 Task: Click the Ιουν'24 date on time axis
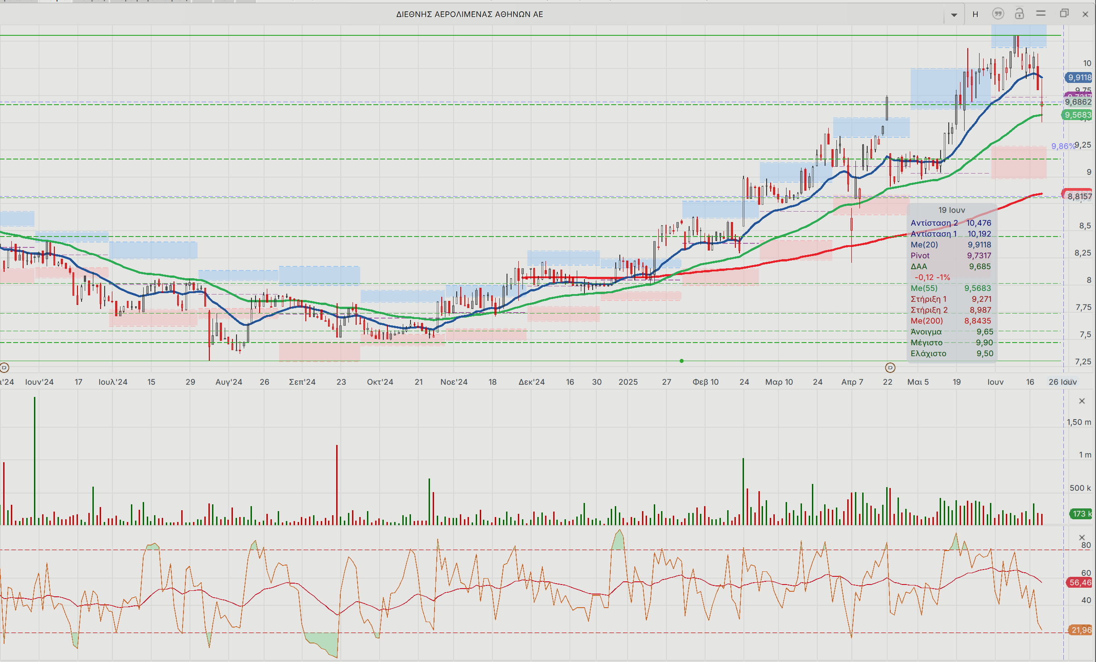[x=39, y=382]
